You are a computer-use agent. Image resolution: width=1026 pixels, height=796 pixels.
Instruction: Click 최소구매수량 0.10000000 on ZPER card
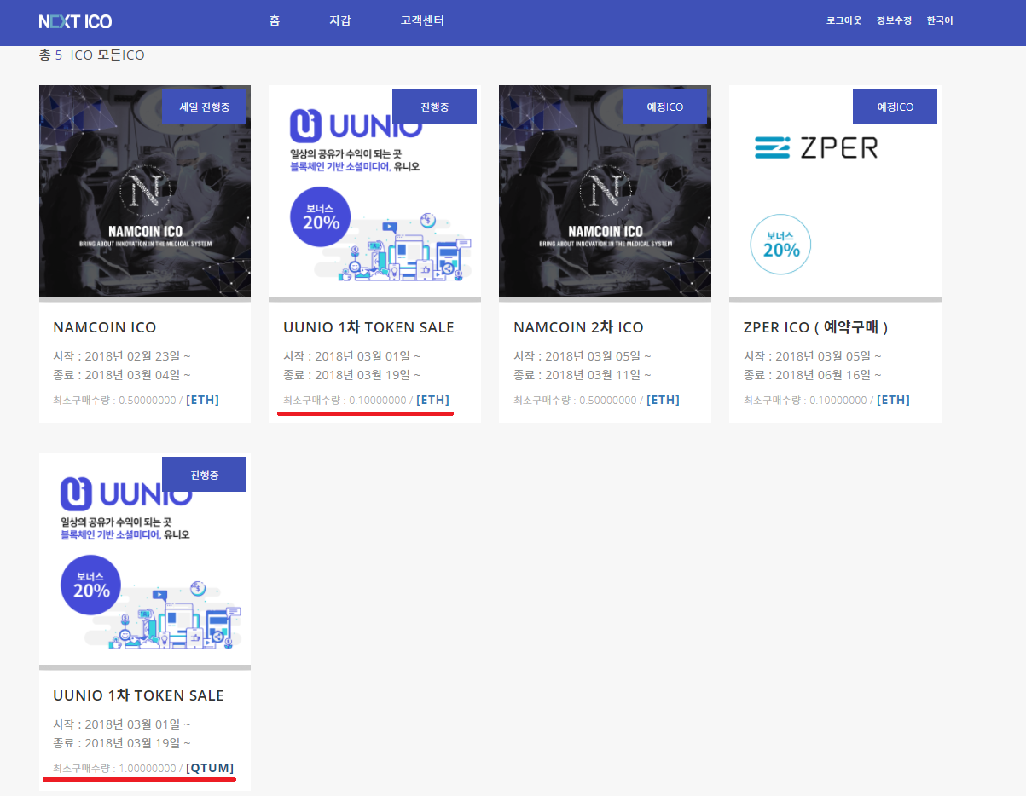(805, 400)
